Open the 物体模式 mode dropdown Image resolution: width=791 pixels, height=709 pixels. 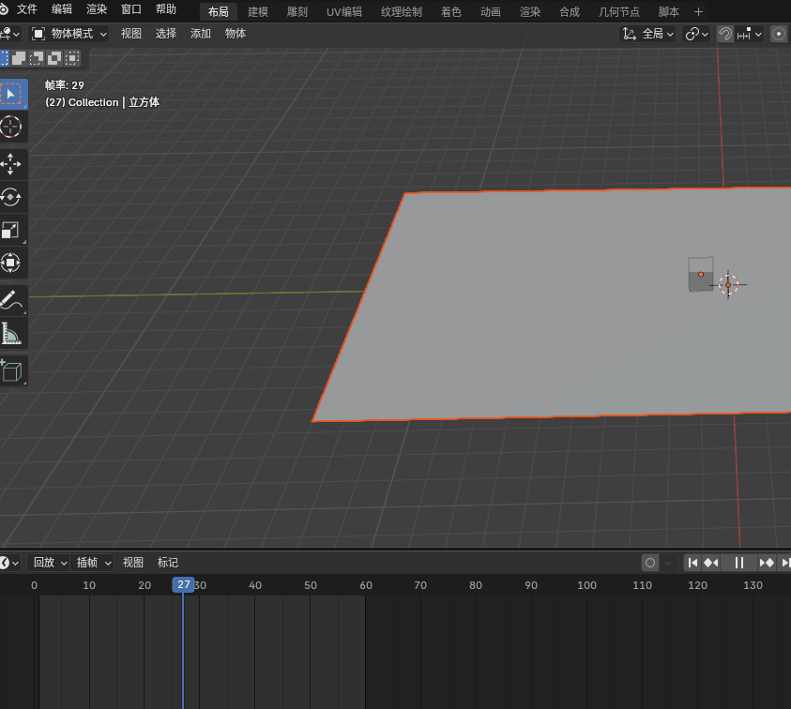pos(69,34)
